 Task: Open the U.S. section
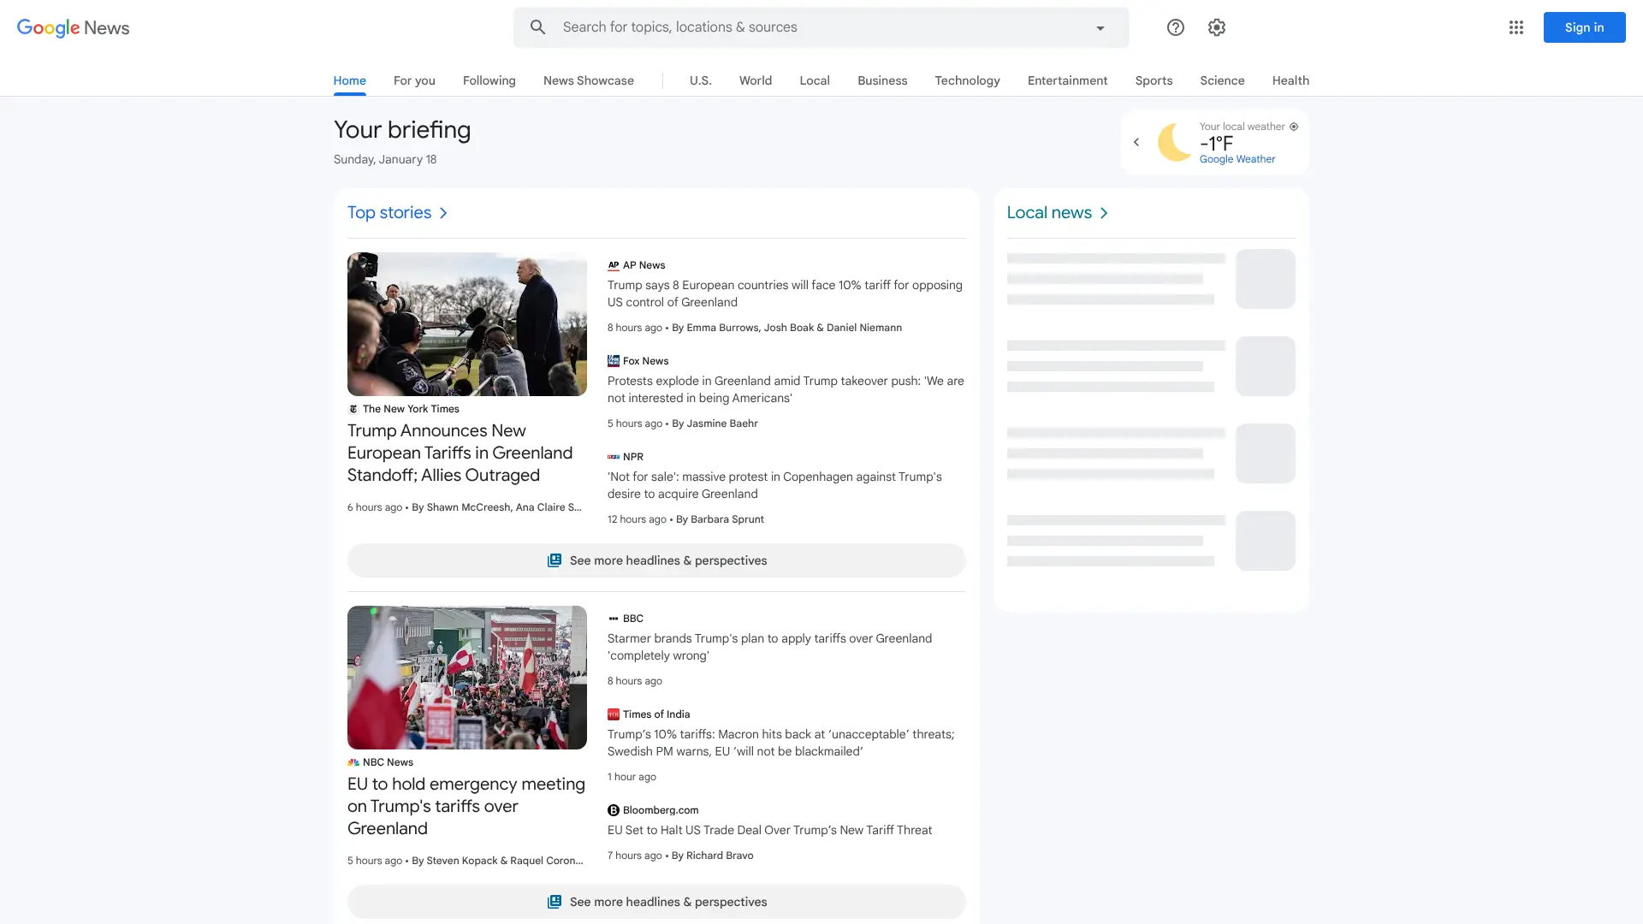[x=701, y=80]
